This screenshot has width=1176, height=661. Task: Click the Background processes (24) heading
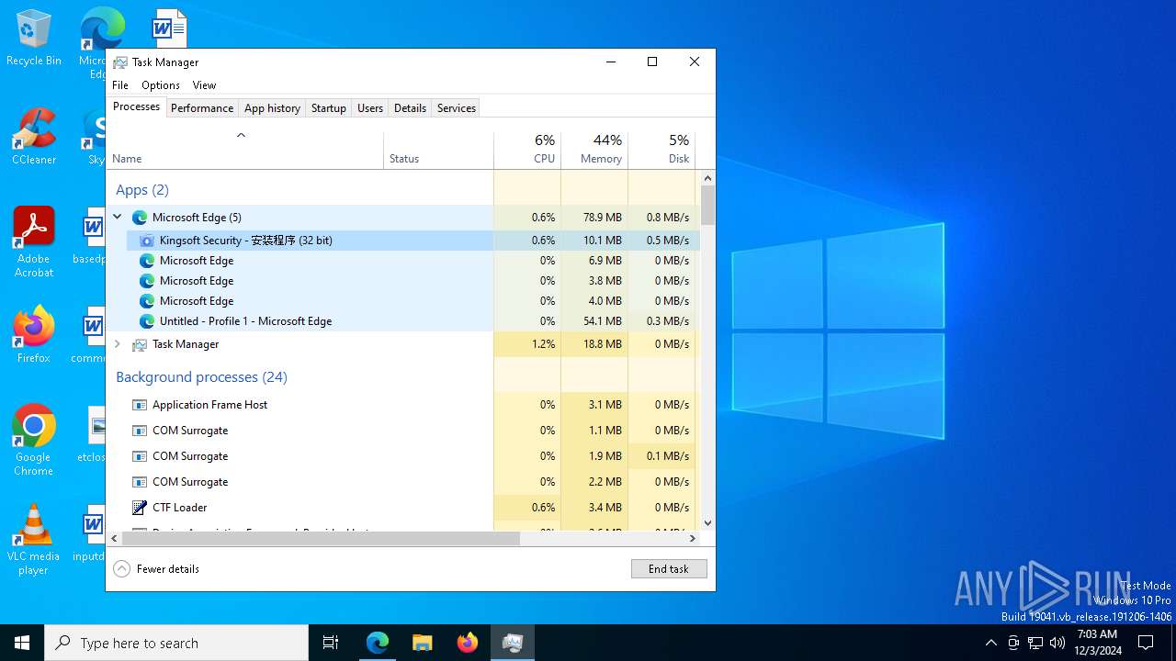click(201, 377)
